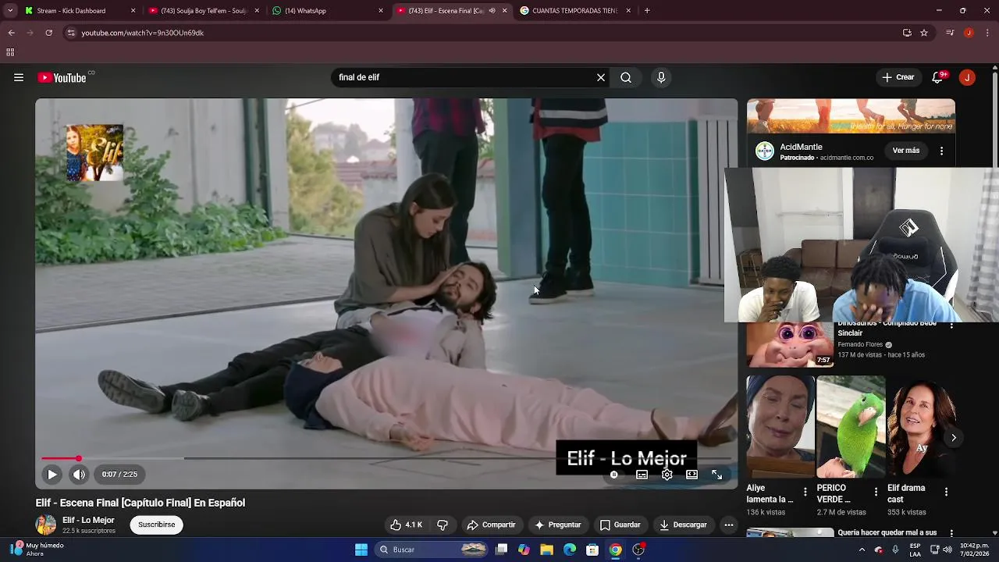Go back in browser history
This screenshot has width=999, height=562.
(x=11, y=33)
